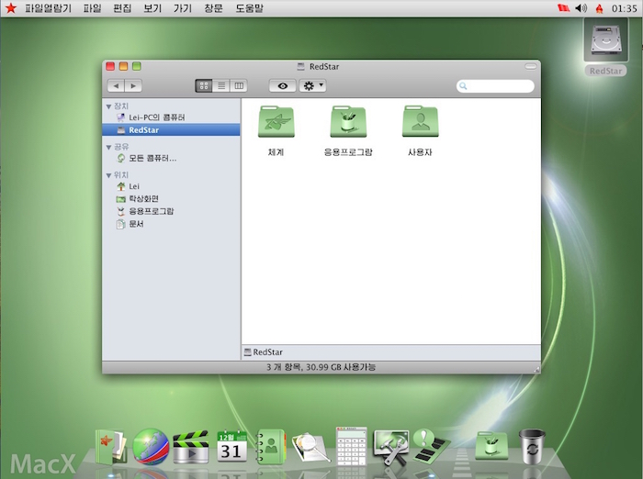This screenshot has width=643, height=479.
Task: Open the 편집 edit menu
Action: click(122, 8)
